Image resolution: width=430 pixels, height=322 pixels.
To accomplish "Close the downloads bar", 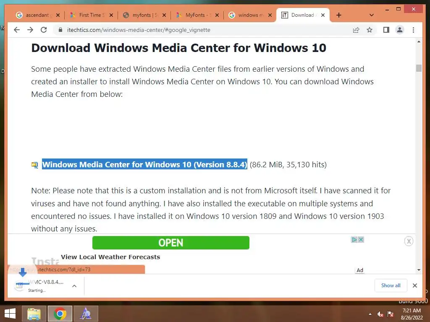I will (x=414, y=286).
